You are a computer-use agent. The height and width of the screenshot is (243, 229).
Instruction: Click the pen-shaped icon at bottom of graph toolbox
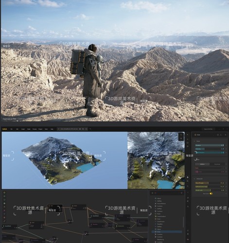point(4,221)
